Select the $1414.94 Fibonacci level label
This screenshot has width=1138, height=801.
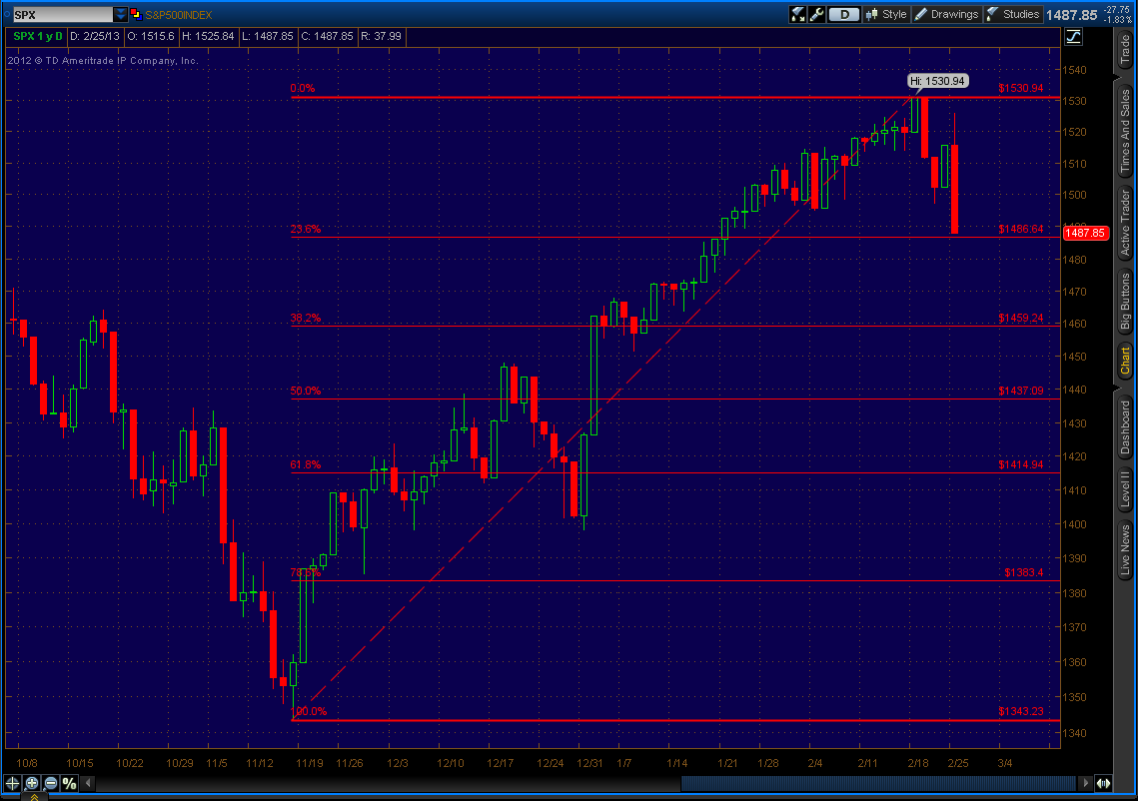pos(1020,464)
